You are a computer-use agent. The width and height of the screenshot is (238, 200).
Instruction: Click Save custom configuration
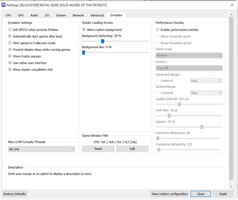(170, 194)
